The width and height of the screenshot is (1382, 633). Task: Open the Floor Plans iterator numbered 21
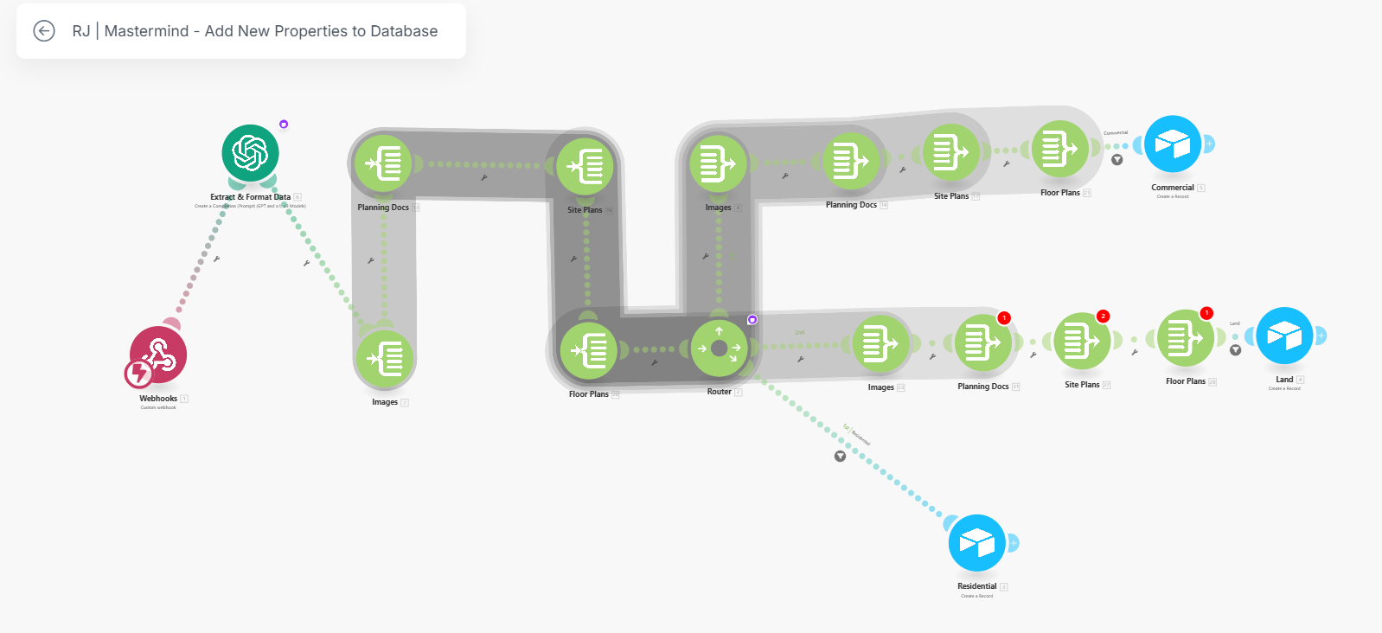[x=1059, y=149]
